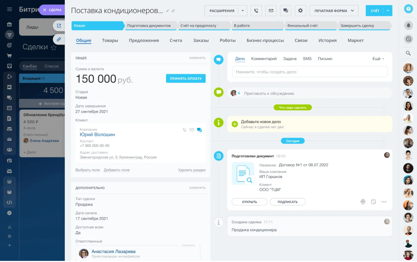Toggle the favorite star next to Сделки

tap(54, 48)
